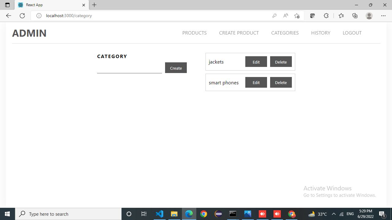The height and width of the screenshot is (220, 392).
Task: Delete the smart phones category
Action: pos(281,82)
